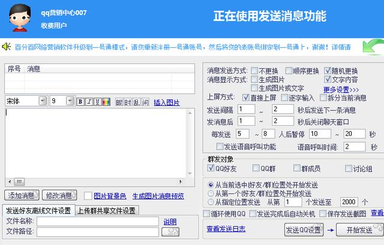
Task: Click the 乱 random characters icon
Action: (136, 102)
